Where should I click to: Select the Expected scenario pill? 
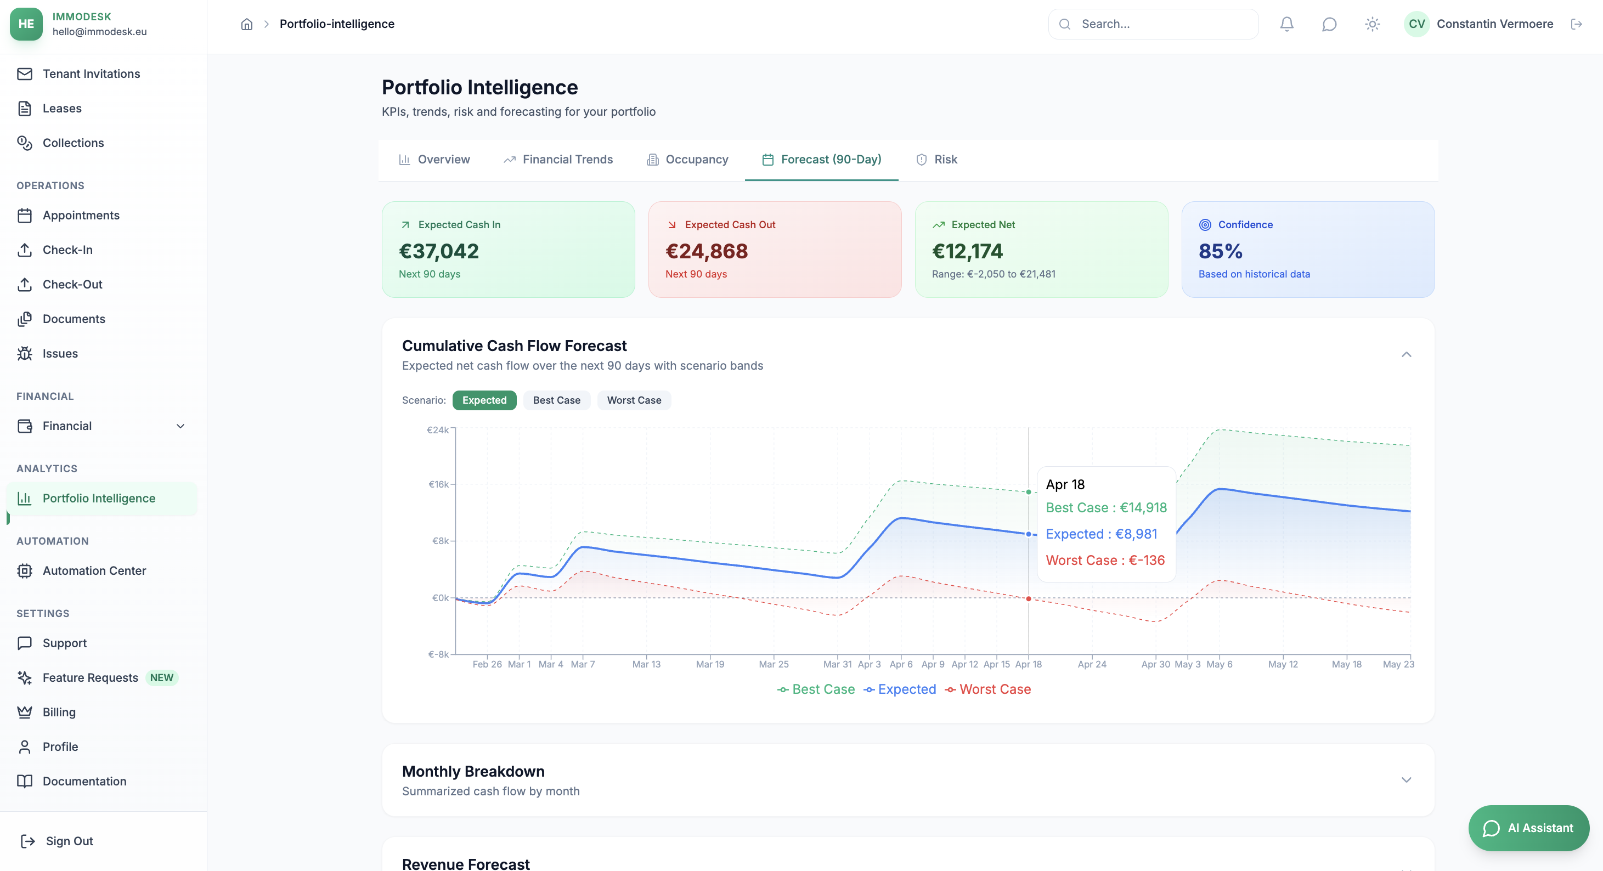click(x=485, y=400)
